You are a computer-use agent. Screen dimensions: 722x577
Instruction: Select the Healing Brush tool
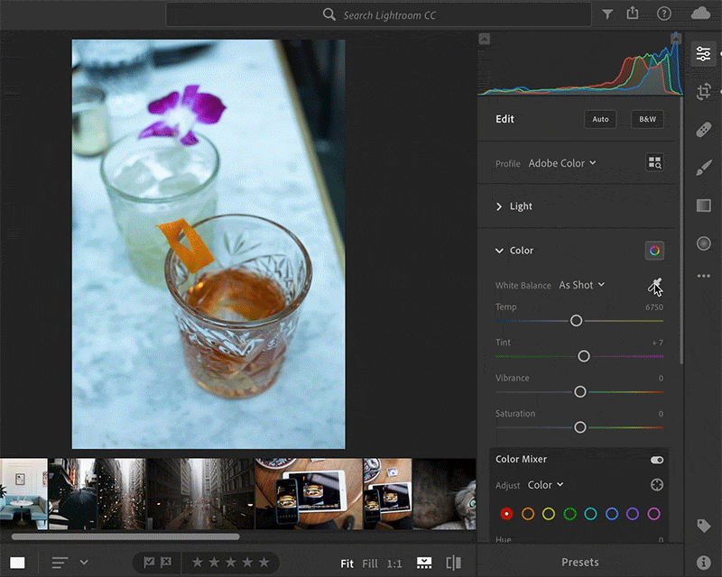coord(704,130)
